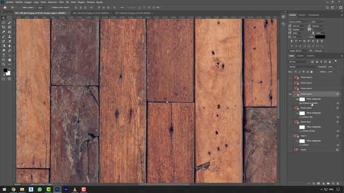Click the delete layer trash icon
The height and width of the screenshot is (193, 344).
point(338,183)
